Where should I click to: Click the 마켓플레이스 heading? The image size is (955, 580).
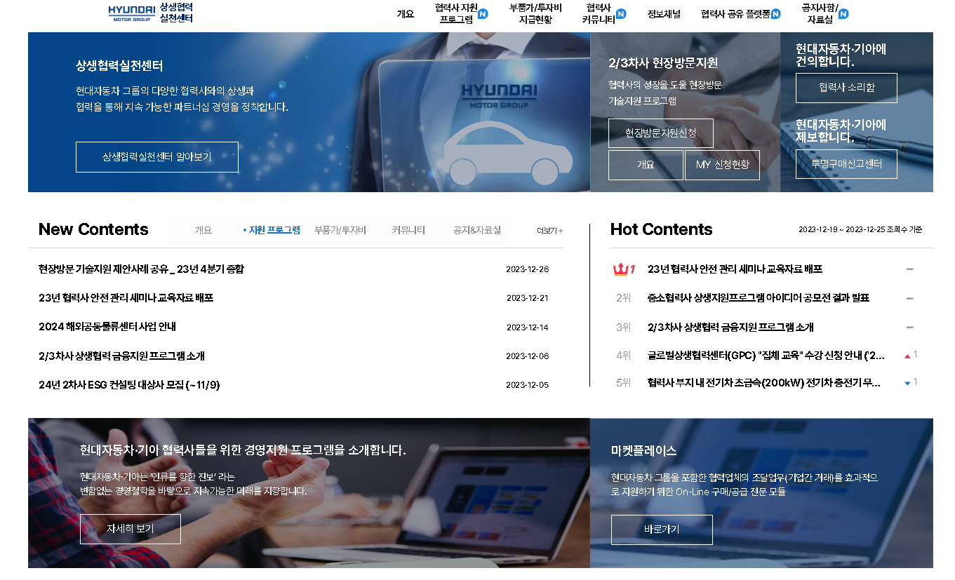(x=644, y=451)
